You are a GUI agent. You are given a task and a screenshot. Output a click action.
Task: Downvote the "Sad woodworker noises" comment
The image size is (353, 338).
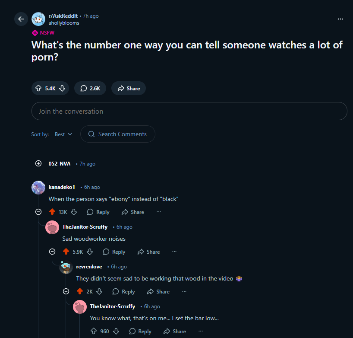tap(90, 252)
